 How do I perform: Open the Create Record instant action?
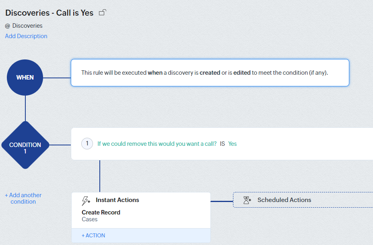tap(101, 212)
